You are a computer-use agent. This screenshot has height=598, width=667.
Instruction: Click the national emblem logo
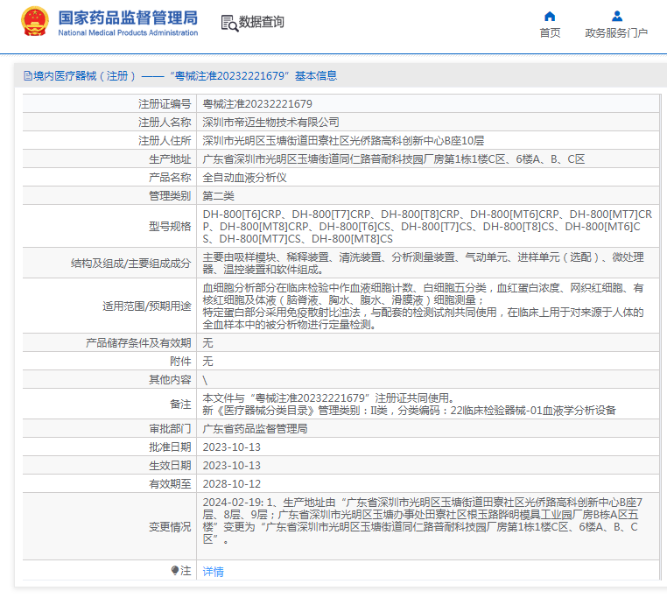coord(35,21)
